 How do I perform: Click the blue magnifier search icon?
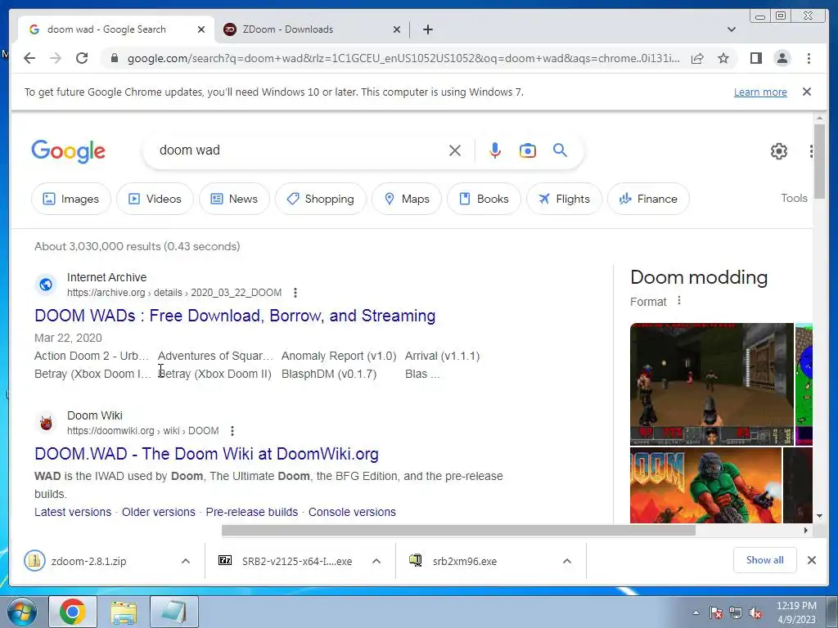(x=560, y=150)
